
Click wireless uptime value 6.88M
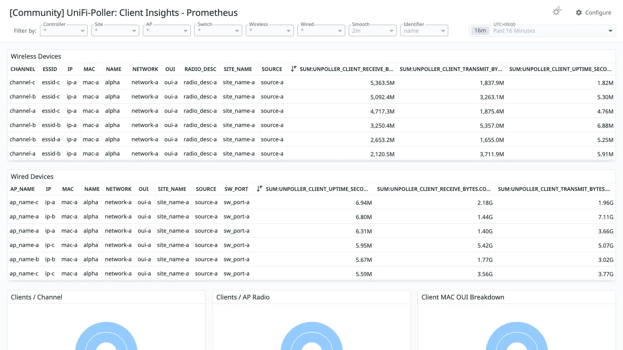click(x=605, y=126)
